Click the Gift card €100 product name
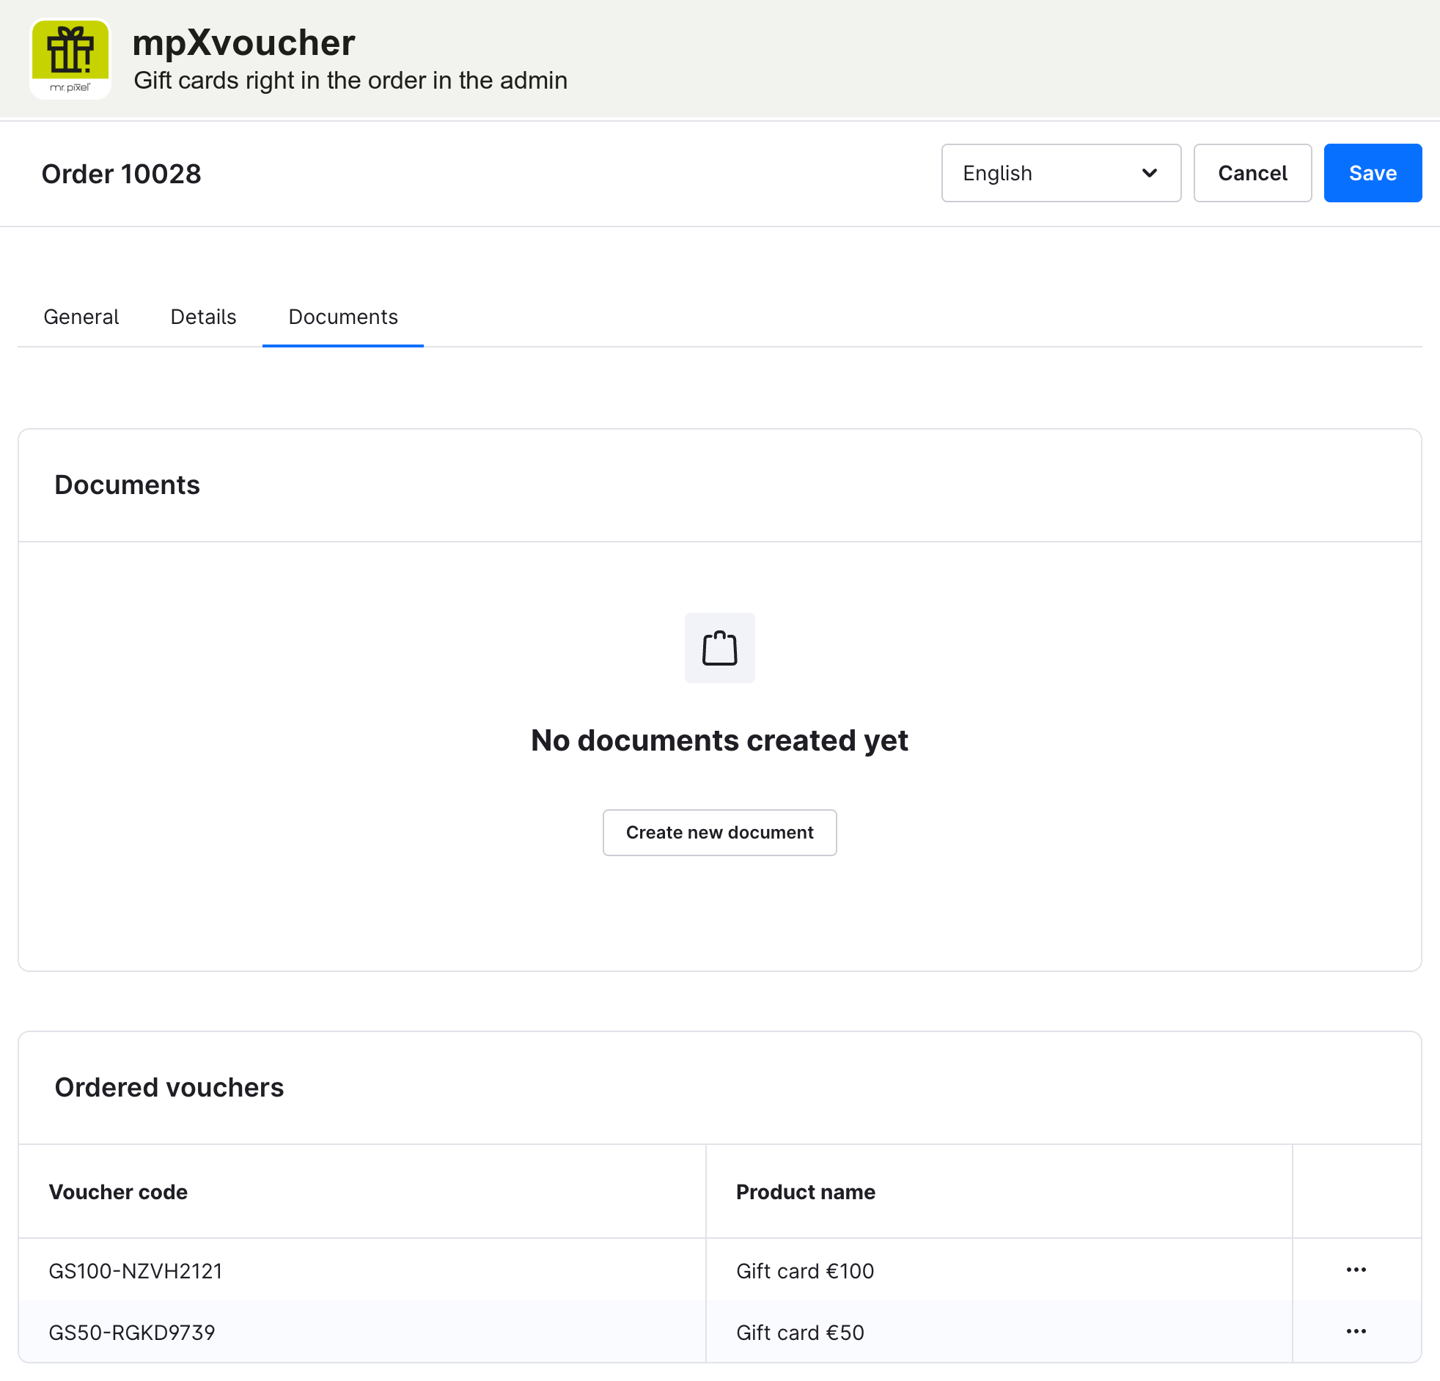This screenshot has width=1440, height=1381. pos(805,1272)
